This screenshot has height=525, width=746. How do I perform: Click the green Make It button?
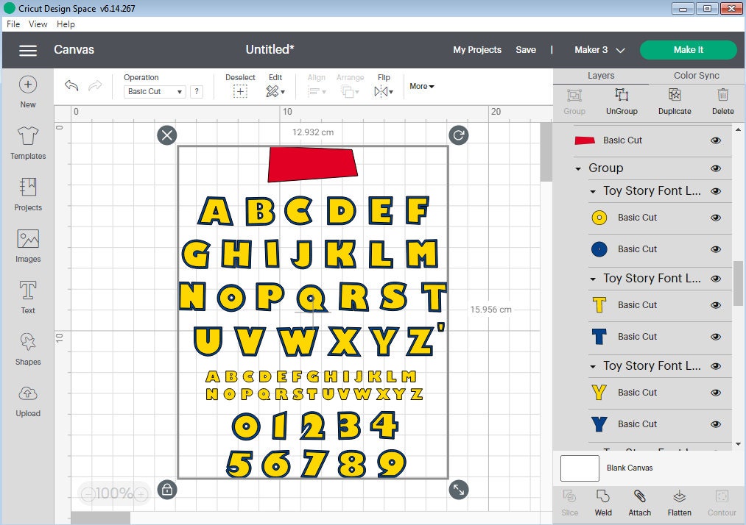pos(688,49)
